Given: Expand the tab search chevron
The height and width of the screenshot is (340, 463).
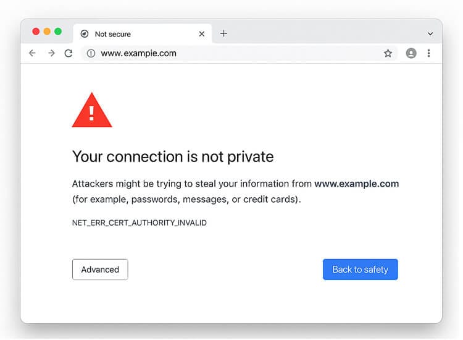Looking at the screenshot, I should (x=430, y=33).
